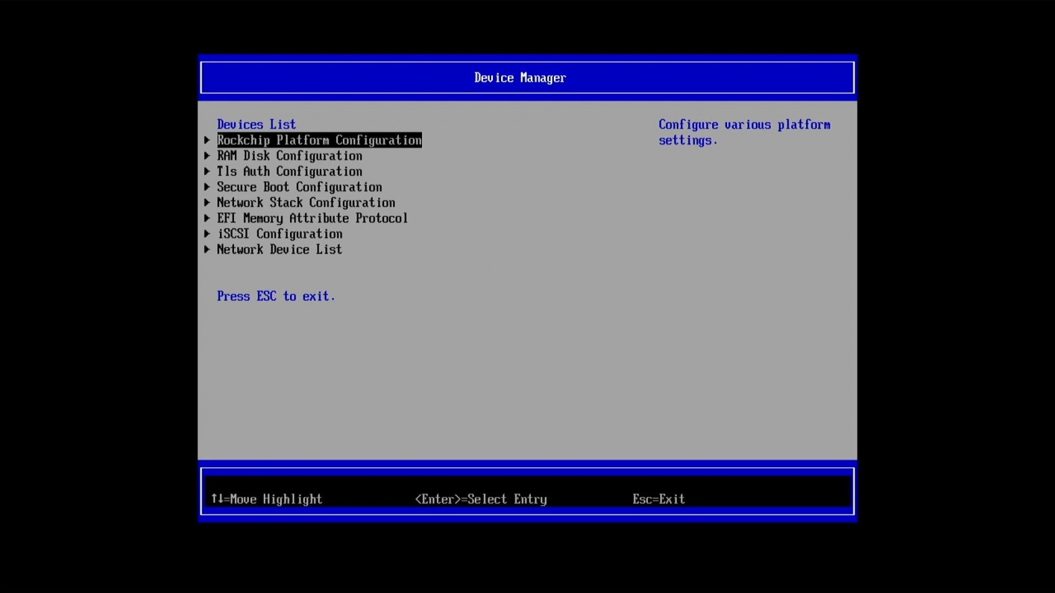Click arrow beside Network Stack Configuration

click(x=208, y=202)
